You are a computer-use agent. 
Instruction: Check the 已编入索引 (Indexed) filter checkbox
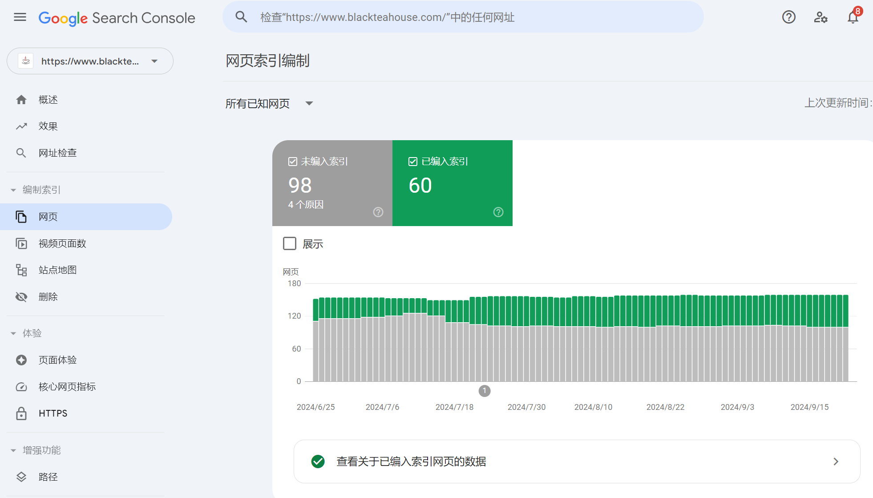click(x=413, y=161)
